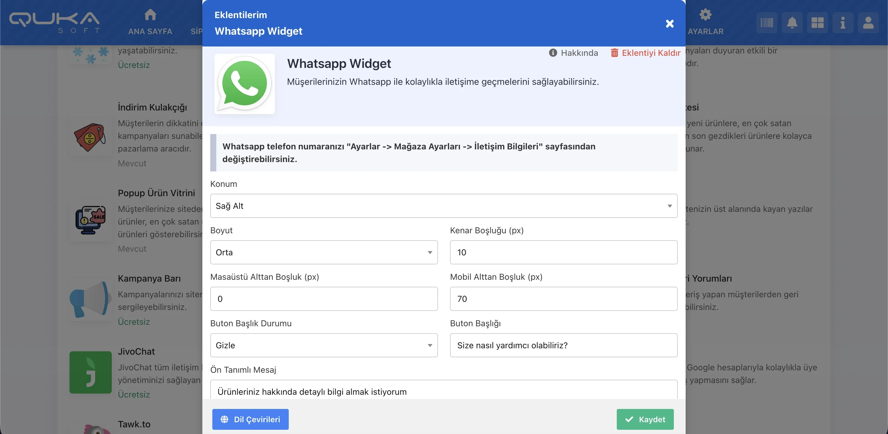Click the info icon in top bar
The width and height of the screenshot is (888, 434).
click(842, 23)
